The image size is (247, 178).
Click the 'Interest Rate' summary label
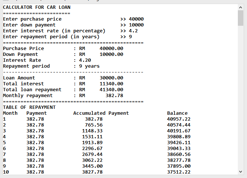(22, 60)
